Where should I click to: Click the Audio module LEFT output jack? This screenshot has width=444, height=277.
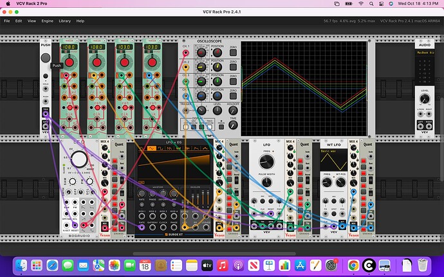point(420,126)
